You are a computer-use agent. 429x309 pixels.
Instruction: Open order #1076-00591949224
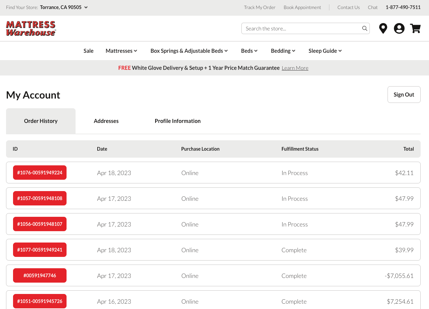[x=40, y=173]
